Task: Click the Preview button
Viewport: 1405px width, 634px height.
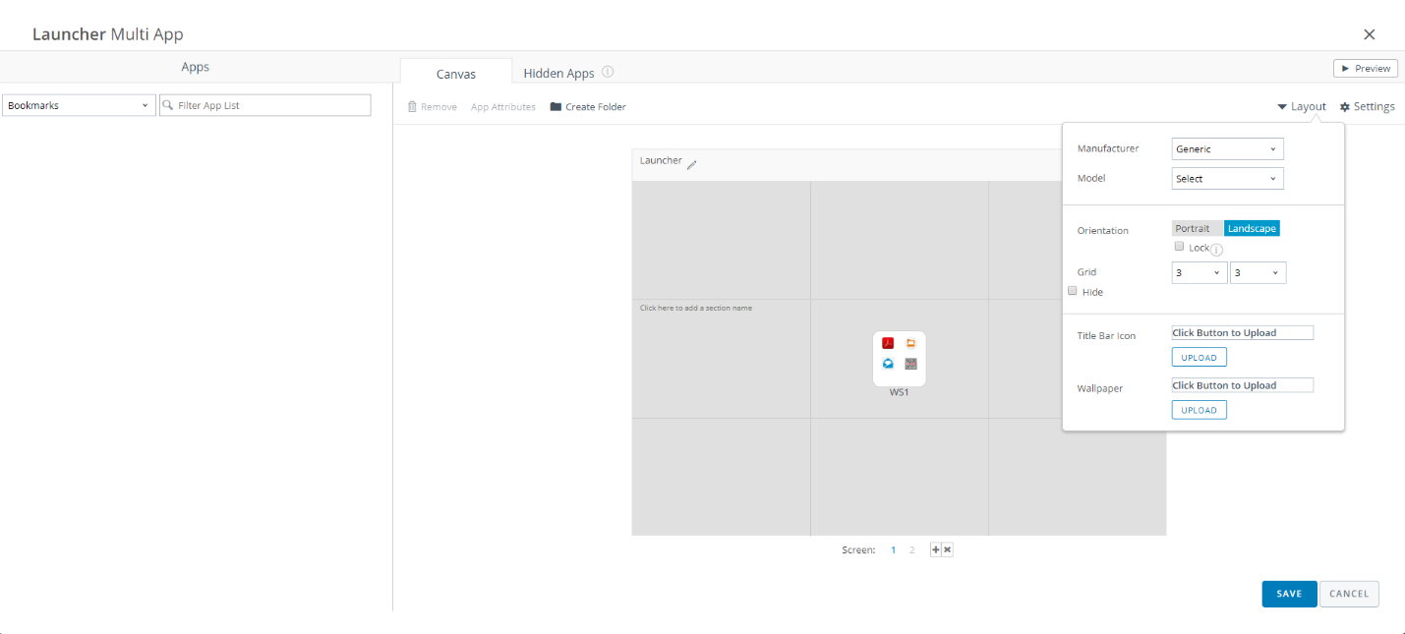Action: 1366,68
